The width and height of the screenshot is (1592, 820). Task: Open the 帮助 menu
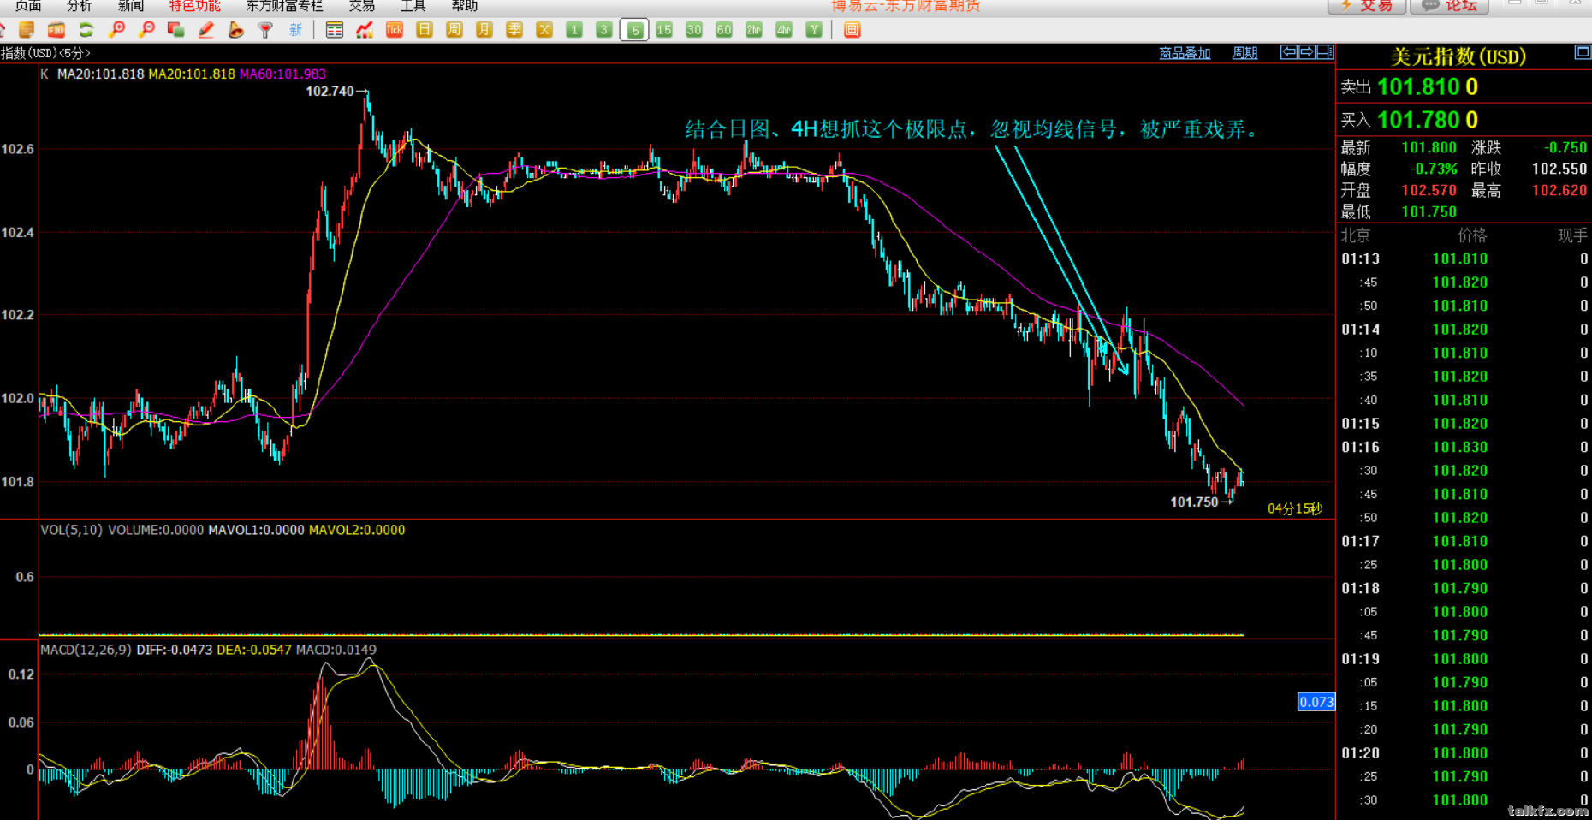[465, 7]
